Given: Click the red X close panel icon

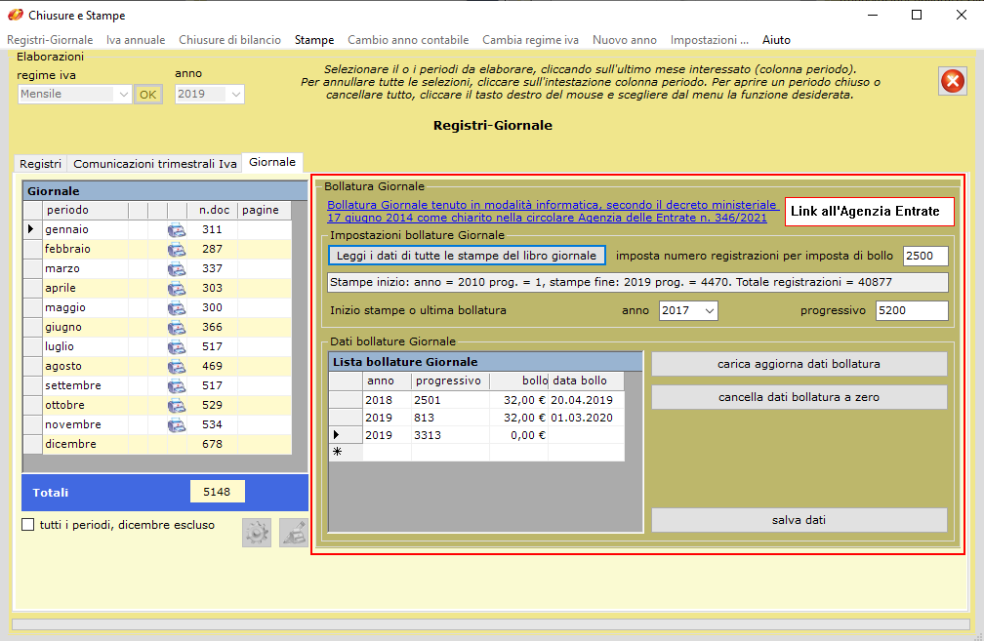Looking at the screenshot, I should pos(952,82).
